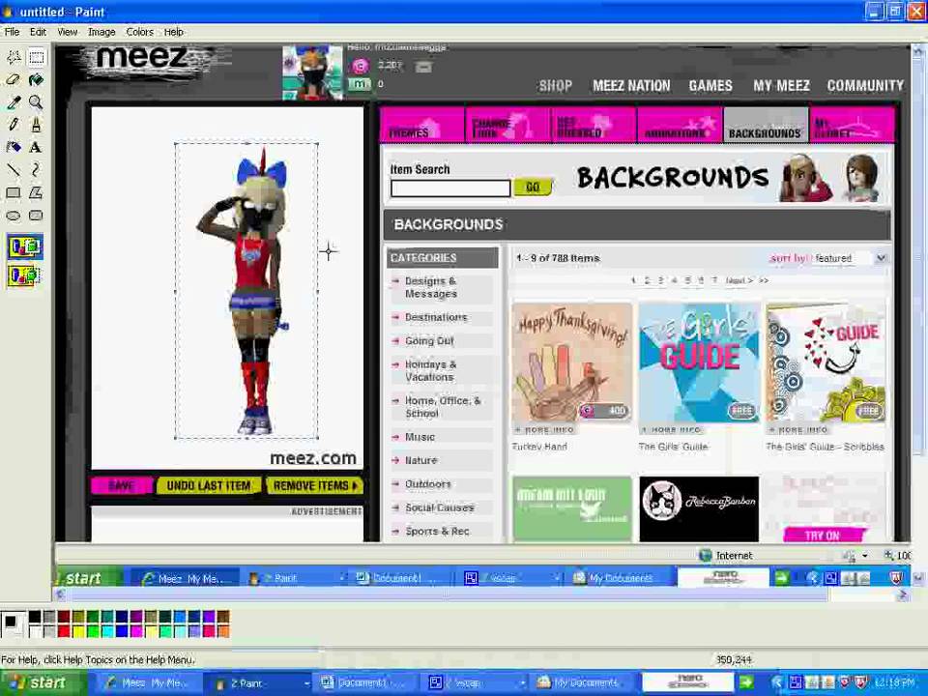Viewport: 928px width, 696px height.
Task: Click the system clock in the tray
Action: click(x=893, y=682)
